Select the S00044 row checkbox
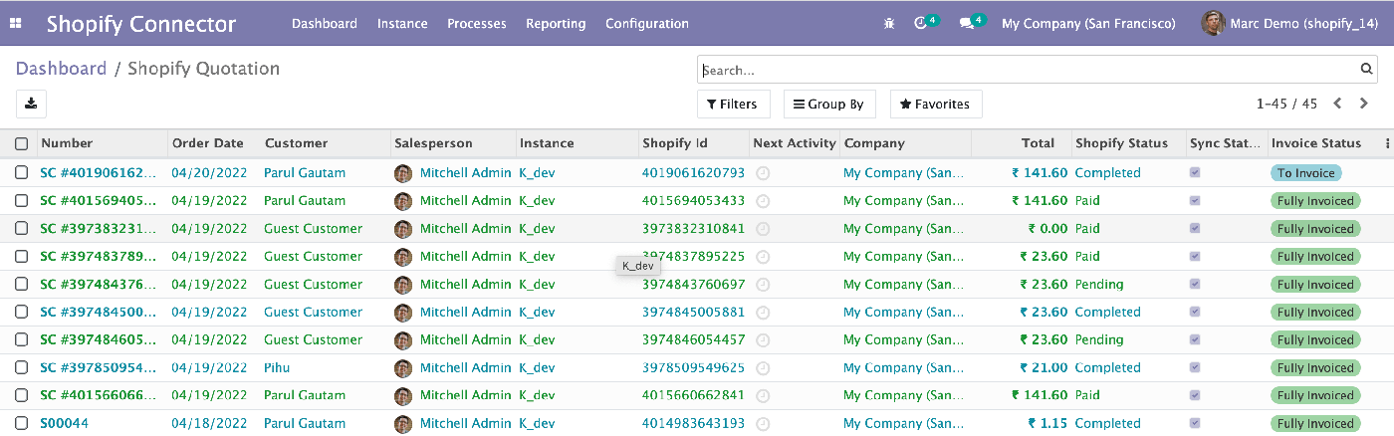The width and height of the screenshot is (1394, 436). 22,423
